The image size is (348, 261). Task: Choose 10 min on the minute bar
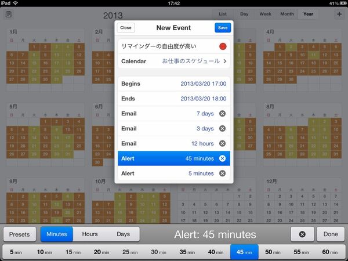pyautogui.click(x=45, y=252)
